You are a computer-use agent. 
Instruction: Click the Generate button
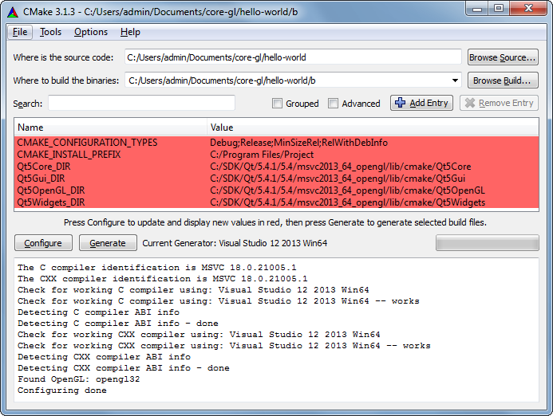tap(108, 243)
